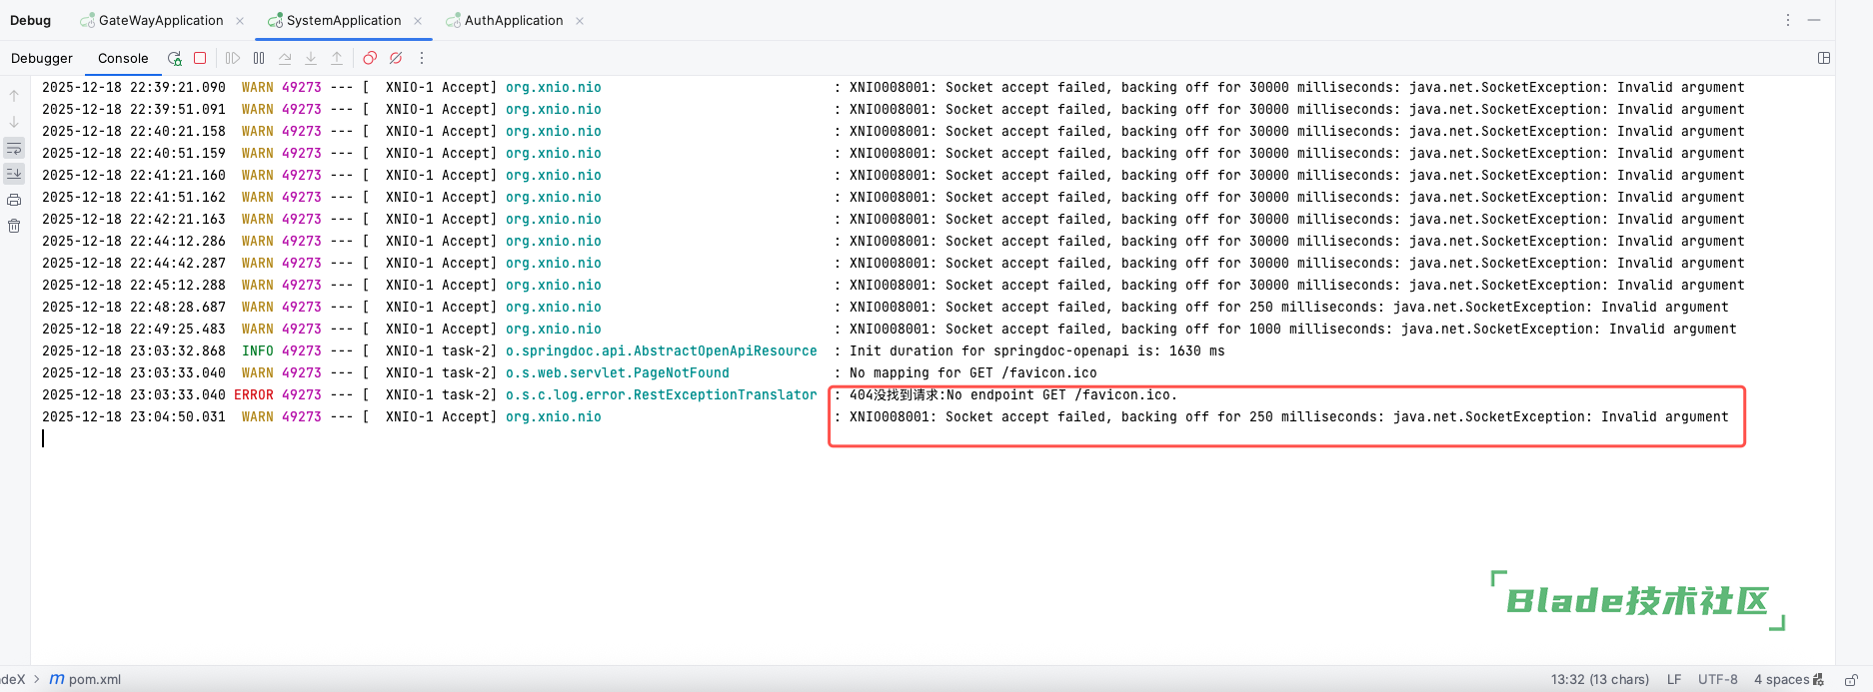Image resolution: width=1873 pixels, height=692 pixels.
Task: Click the read-only lock icon in status bar
Action: click(1851, 680)
